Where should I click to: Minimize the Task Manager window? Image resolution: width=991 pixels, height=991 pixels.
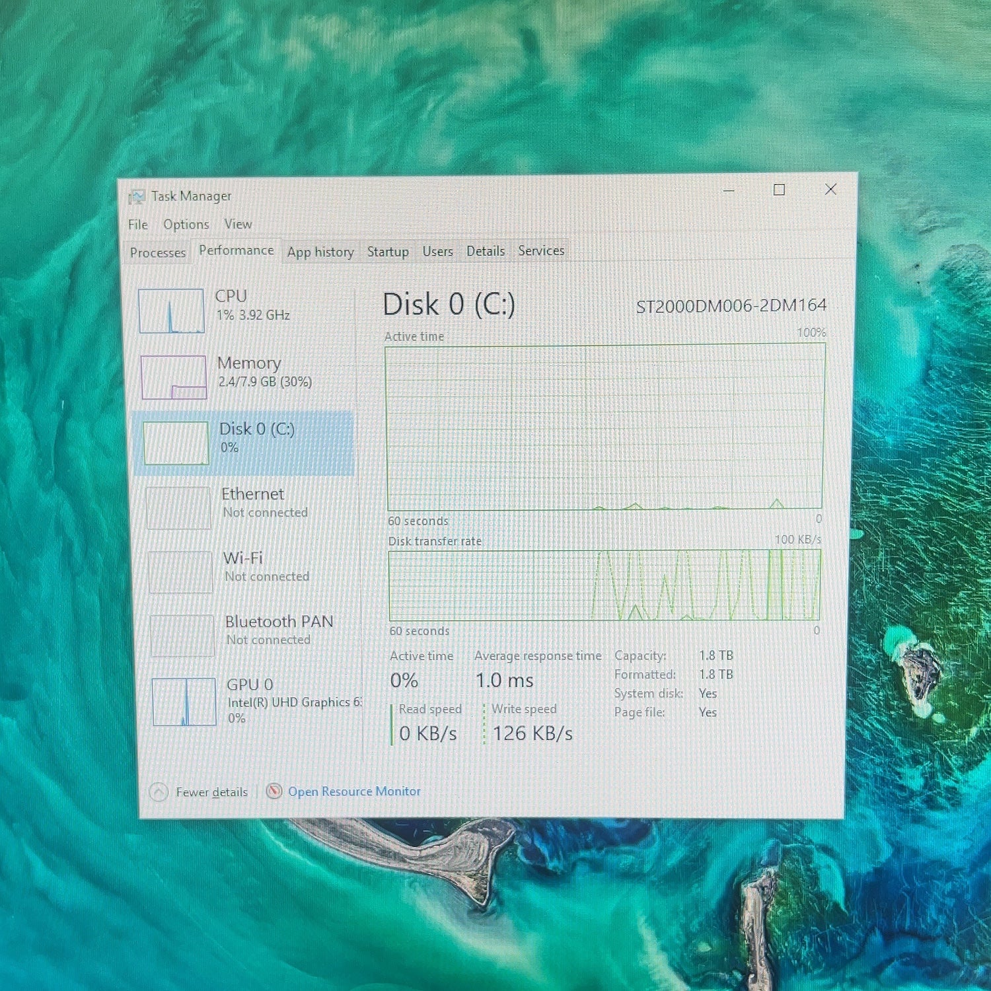729,190
